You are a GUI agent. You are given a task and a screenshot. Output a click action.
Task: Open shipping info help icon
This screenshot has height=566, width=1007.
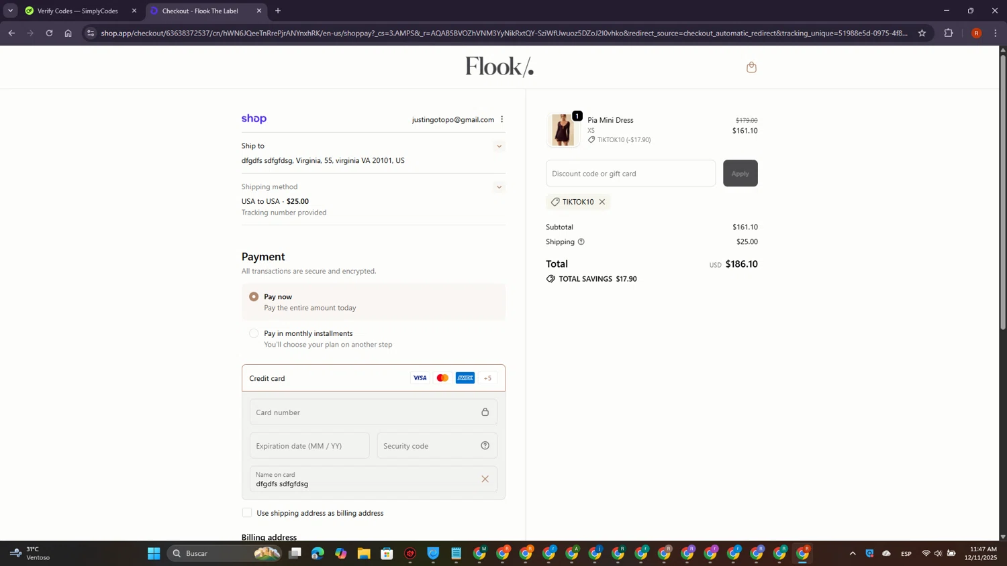click(581, 241)
